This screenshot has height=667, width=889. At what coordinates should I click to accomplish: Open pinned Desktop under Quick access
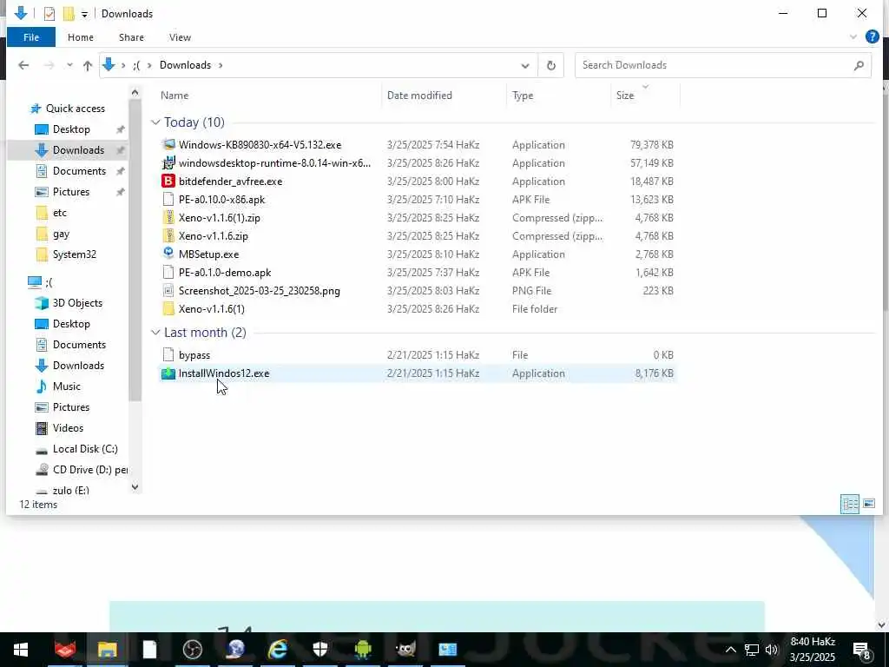[x=71, y=129]
